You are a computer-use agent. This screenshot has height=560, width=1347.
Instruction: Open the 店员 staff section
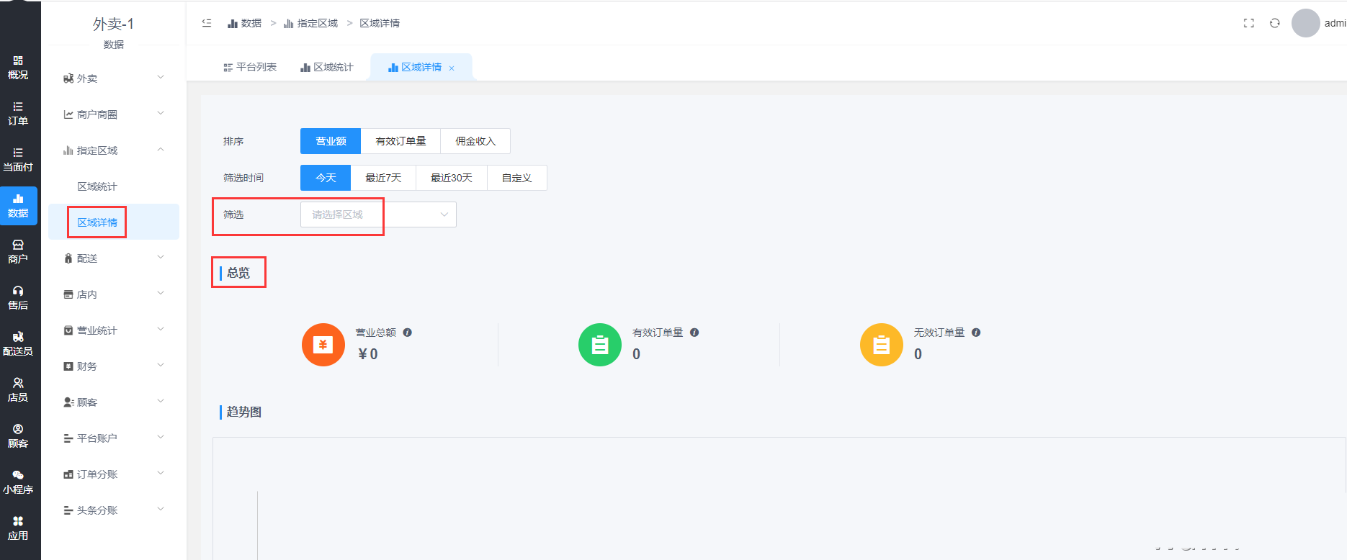(18, 390)
